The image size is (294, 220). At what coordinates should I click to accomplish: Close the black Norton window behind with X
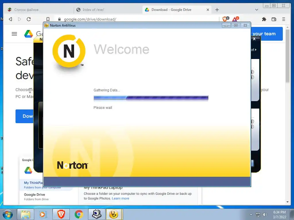pyautogui.click(x=254, y=39)
